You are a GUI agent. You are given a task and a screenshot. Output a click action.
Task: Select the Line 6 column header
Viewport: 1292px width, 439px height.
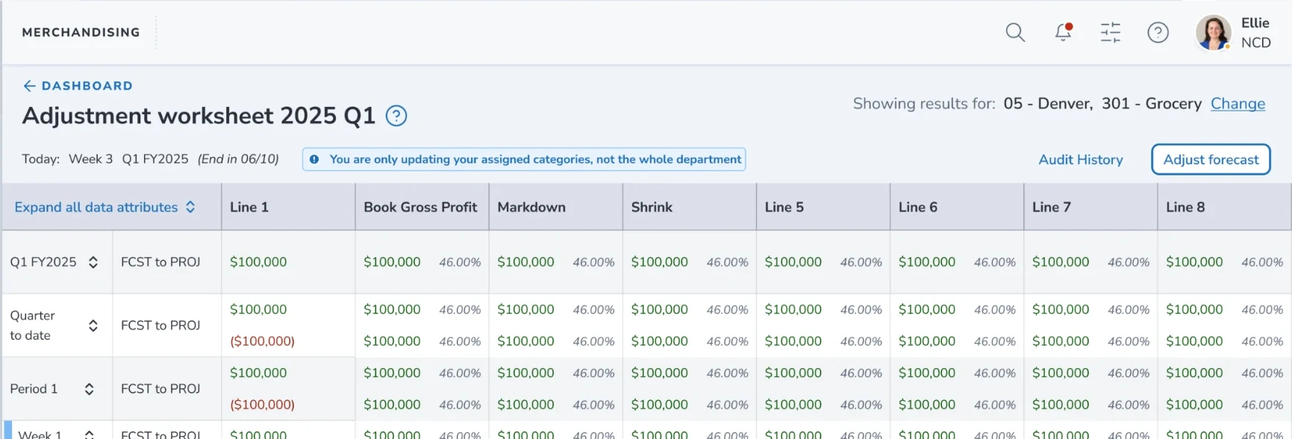pyautogui.click(x=956, y=207)
